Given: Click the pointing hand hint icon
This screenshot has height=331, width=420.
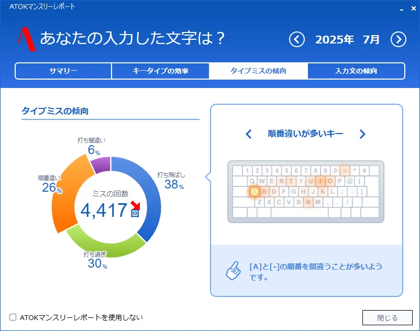Looking at the screenshot, I should point(233,271).
